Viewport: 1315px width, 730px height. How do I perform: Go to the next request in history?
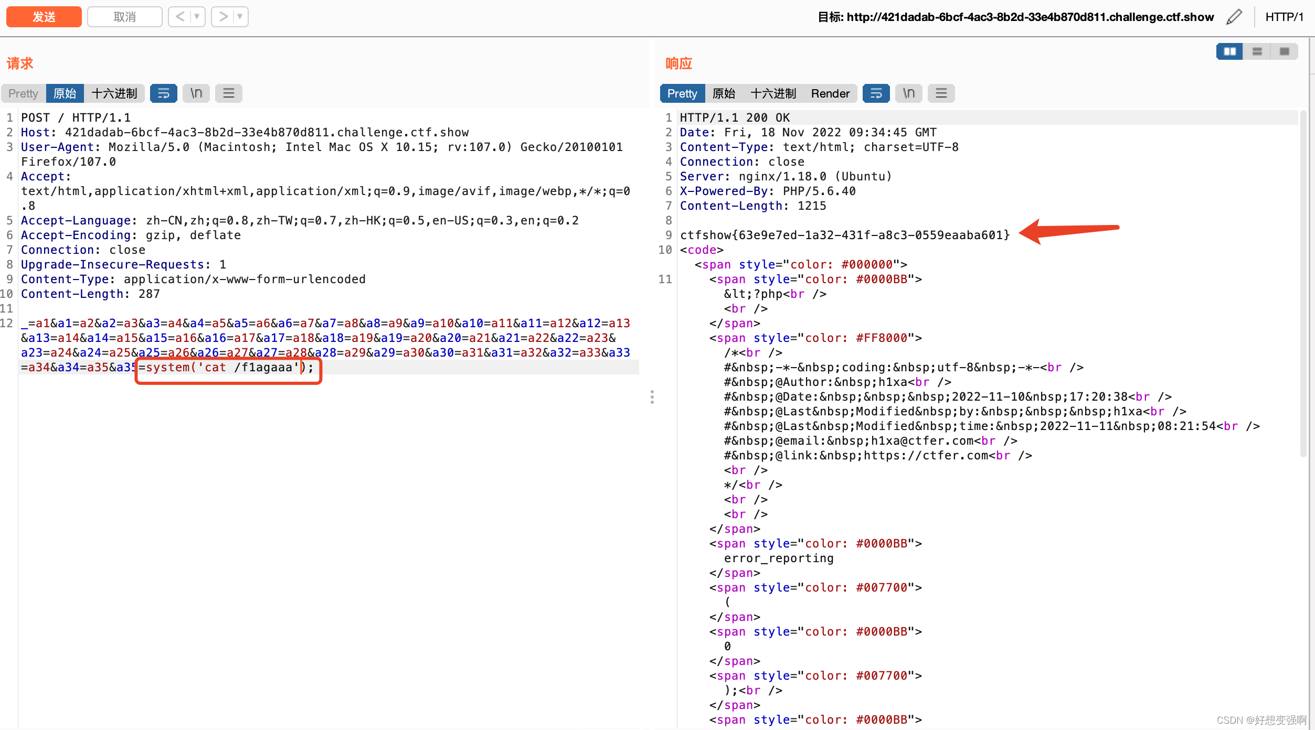pos(223,17)
